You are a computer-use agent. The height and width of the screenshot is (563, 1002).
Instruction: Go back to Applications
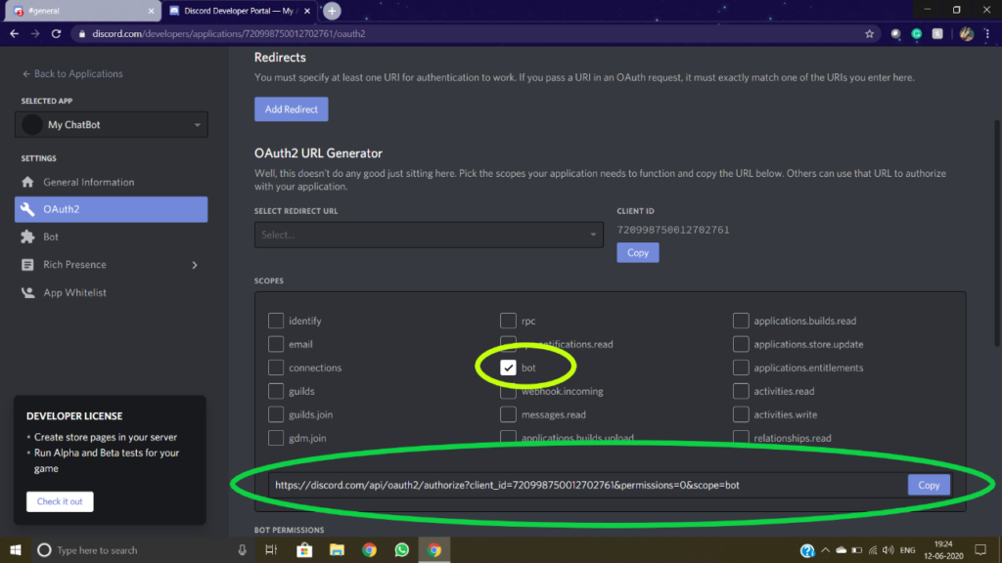pyautogui.click(x=72, y=74)
